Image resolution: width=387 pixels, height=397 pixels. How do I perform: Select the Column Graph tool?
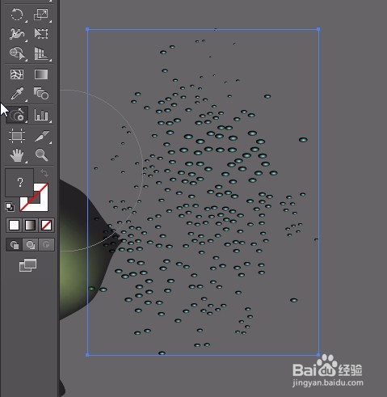coord(41,115)
